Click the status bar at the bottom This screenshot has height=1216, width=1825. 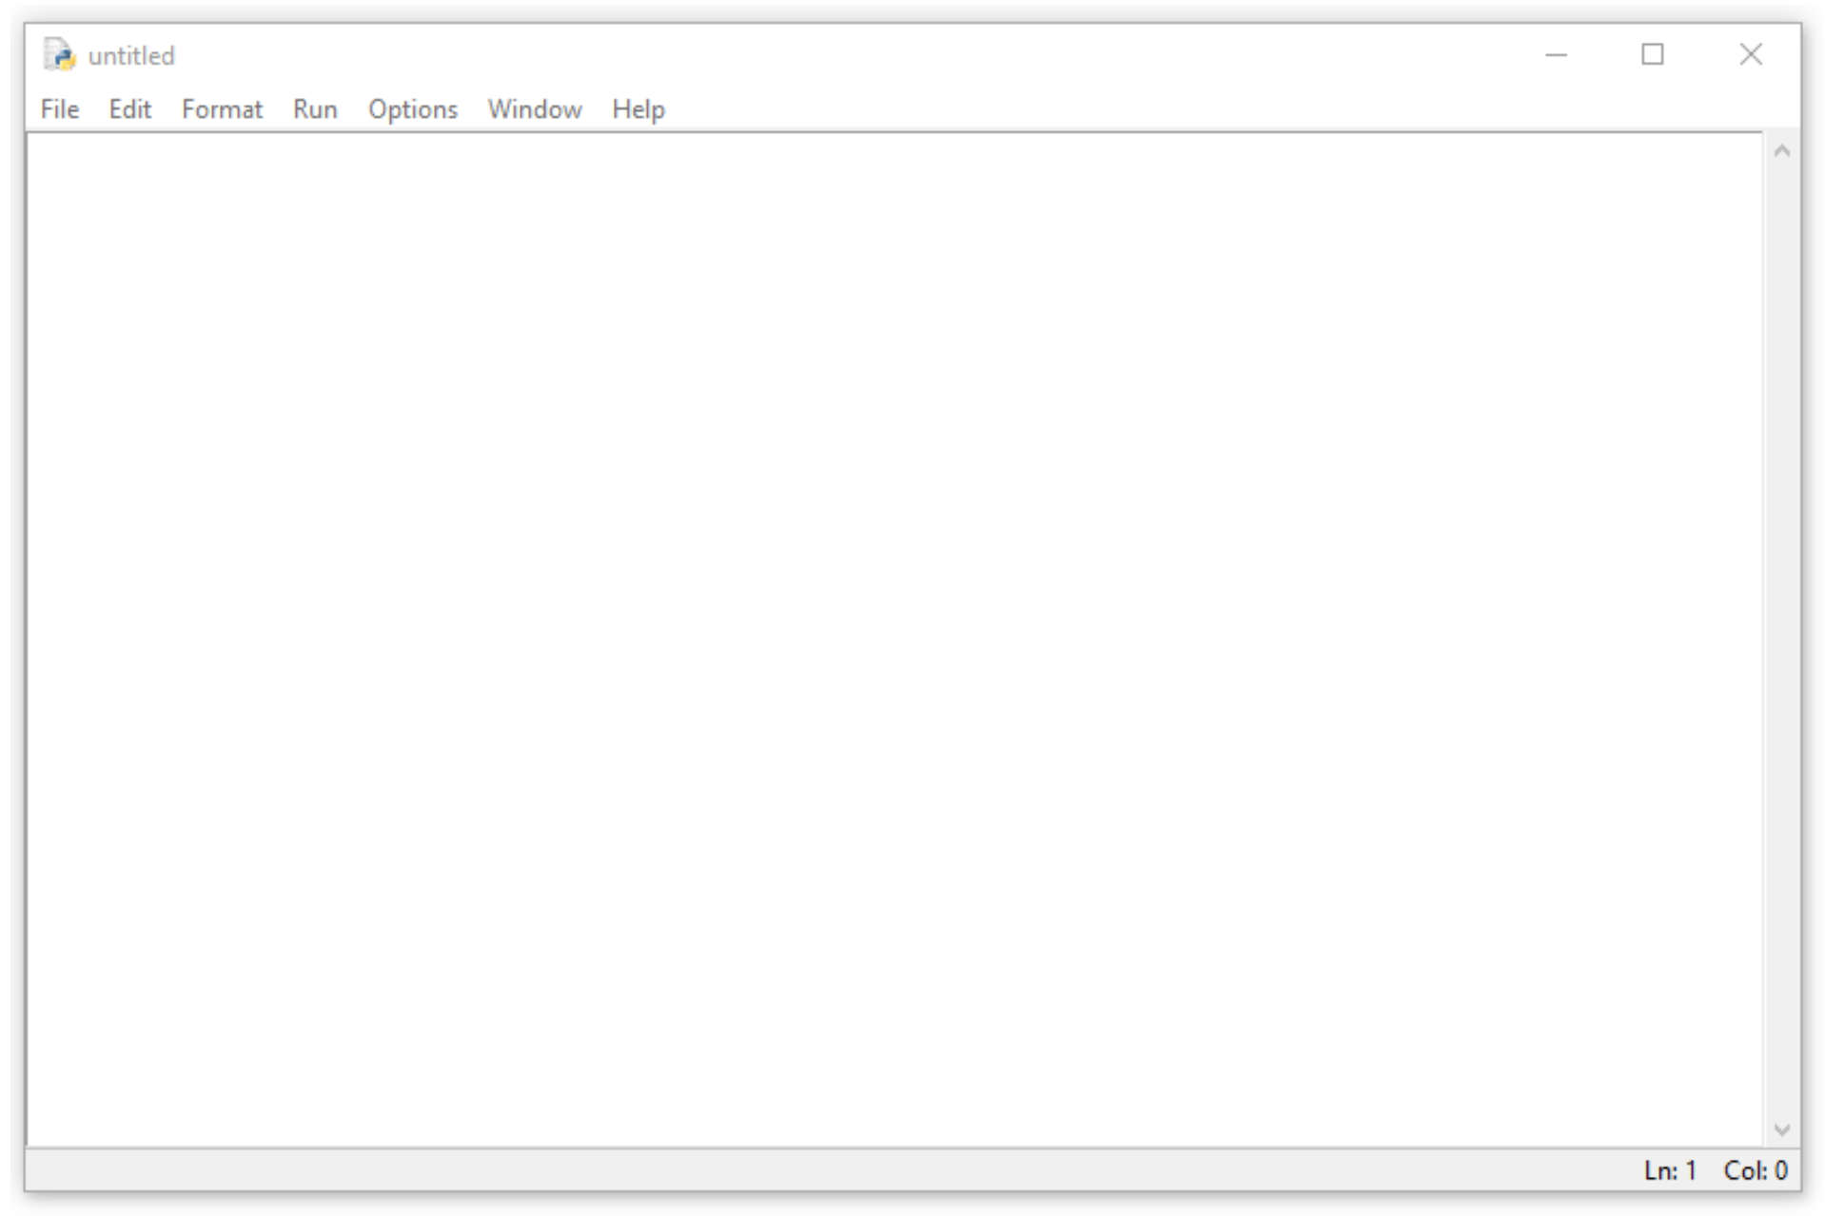pyautogui.click(x=856, y=1169)
